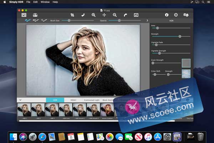Click the zoom out magnifier icon
The width and height of the screenshot is (214, 143).
[x=115, y=15]
